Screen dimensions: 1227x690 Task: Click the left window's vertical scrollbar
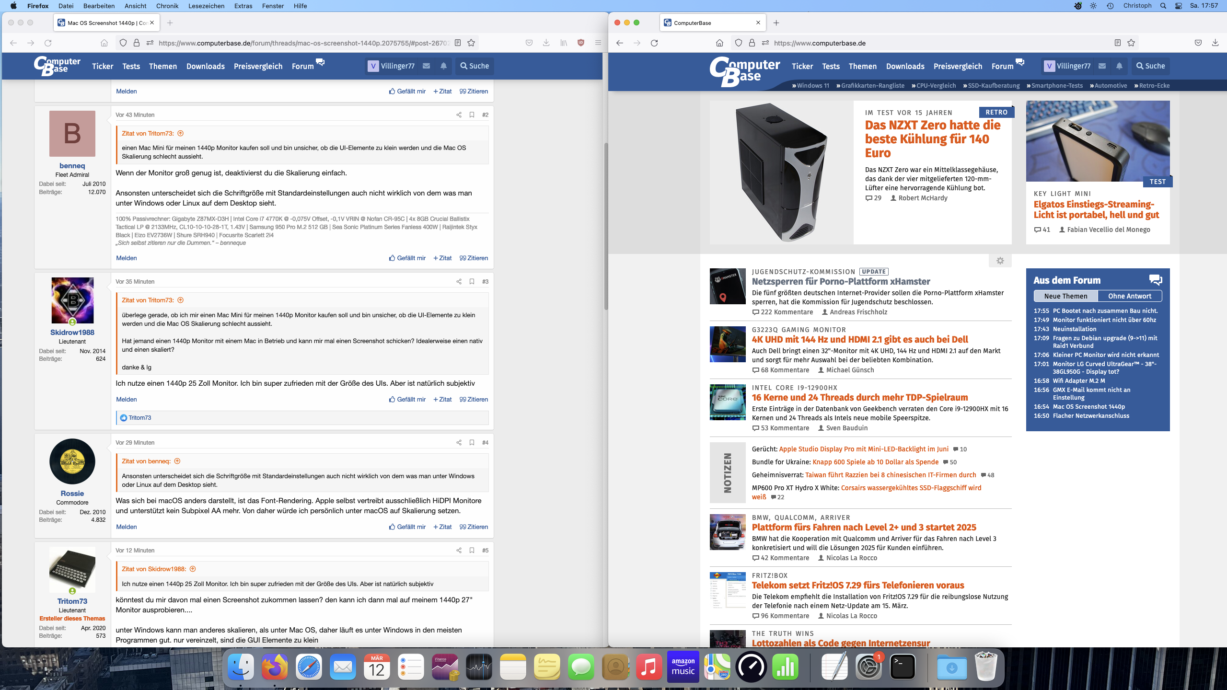point(605,225)
